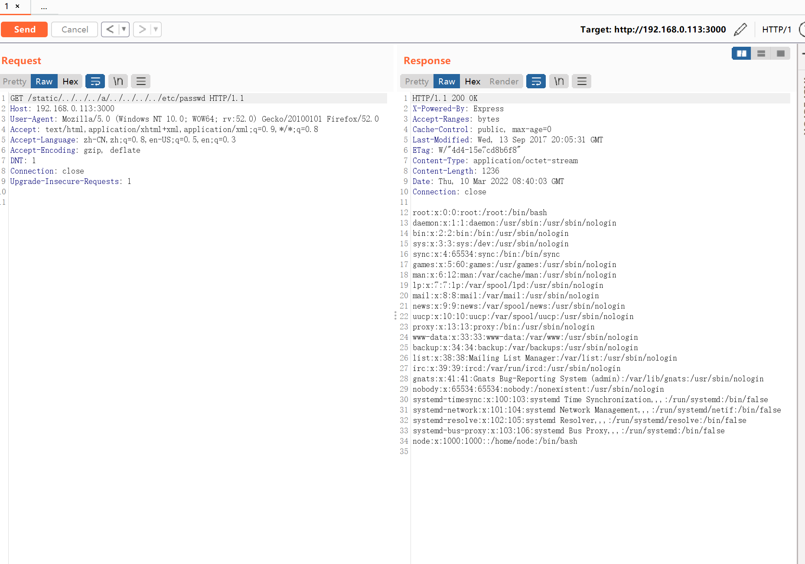Click the node:x:1000:1000 passwd entry
Screen dimensions: 805x564
(495, 441)
